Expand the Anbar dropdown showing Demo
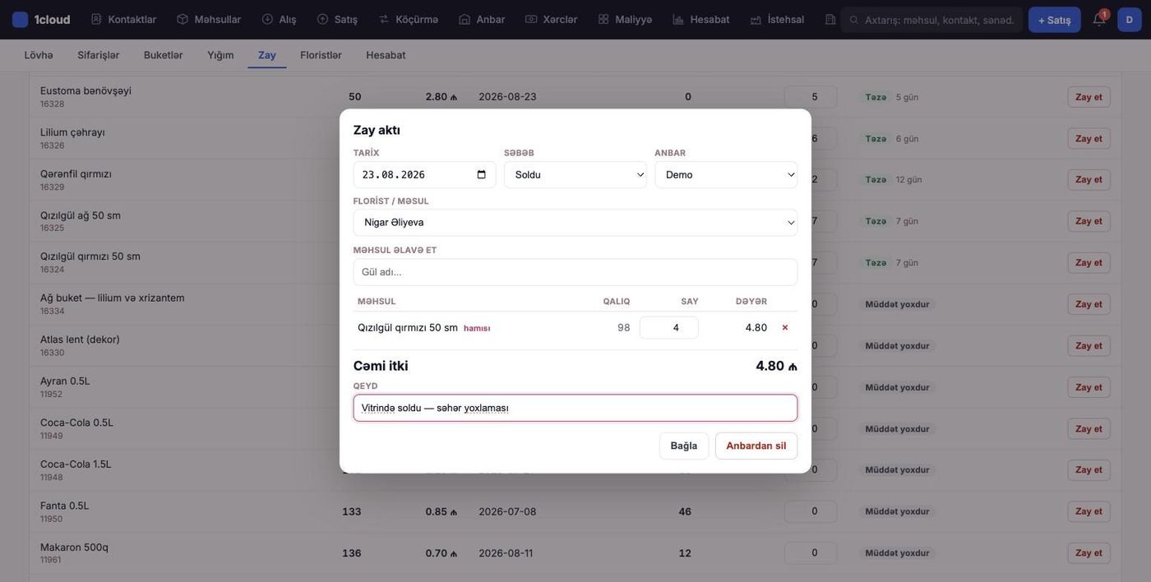Image resolution: width=1151 pixels, height=582 pixels. 726,175
